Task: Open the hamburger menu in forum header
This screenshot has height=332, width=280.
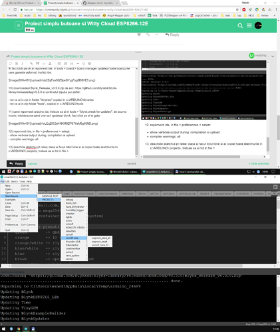Action: [249, 26]
